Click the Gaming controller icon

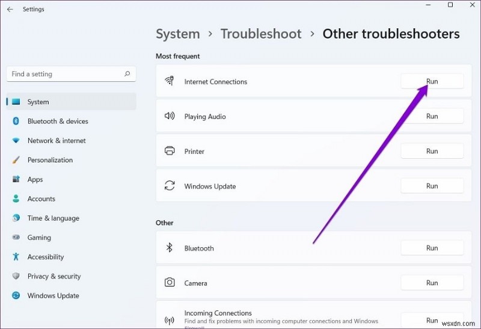pos(16,237)
